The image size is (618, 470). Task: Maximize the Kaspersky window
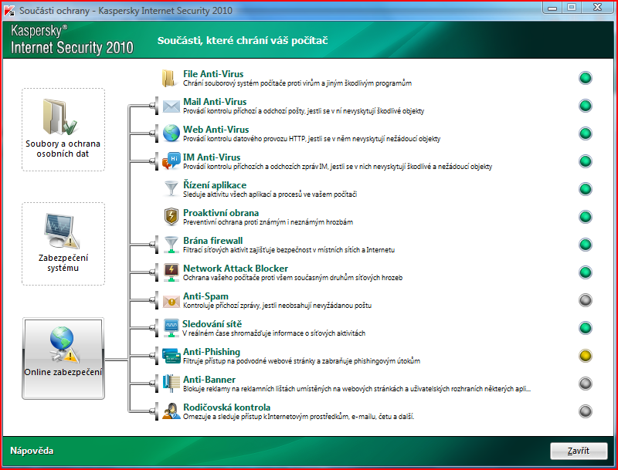[572, 8]
